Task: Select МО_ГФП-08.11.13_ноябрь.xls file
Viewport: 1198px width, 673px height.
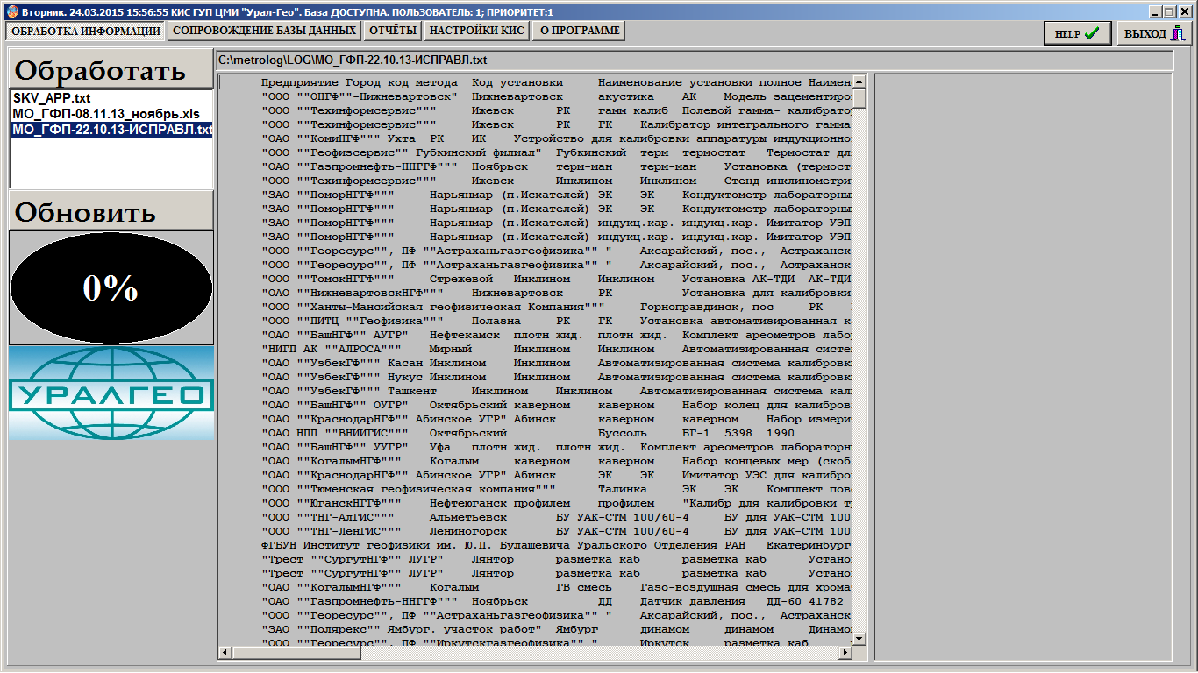Action: click(x=111, y=114)
